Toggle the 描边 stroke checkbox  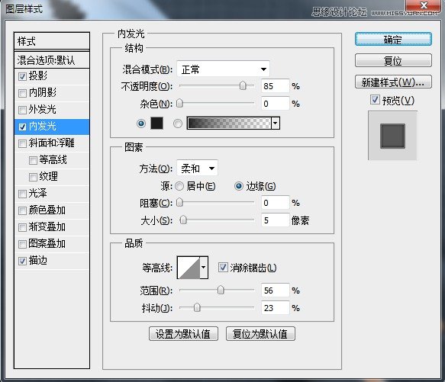point(22,261)
